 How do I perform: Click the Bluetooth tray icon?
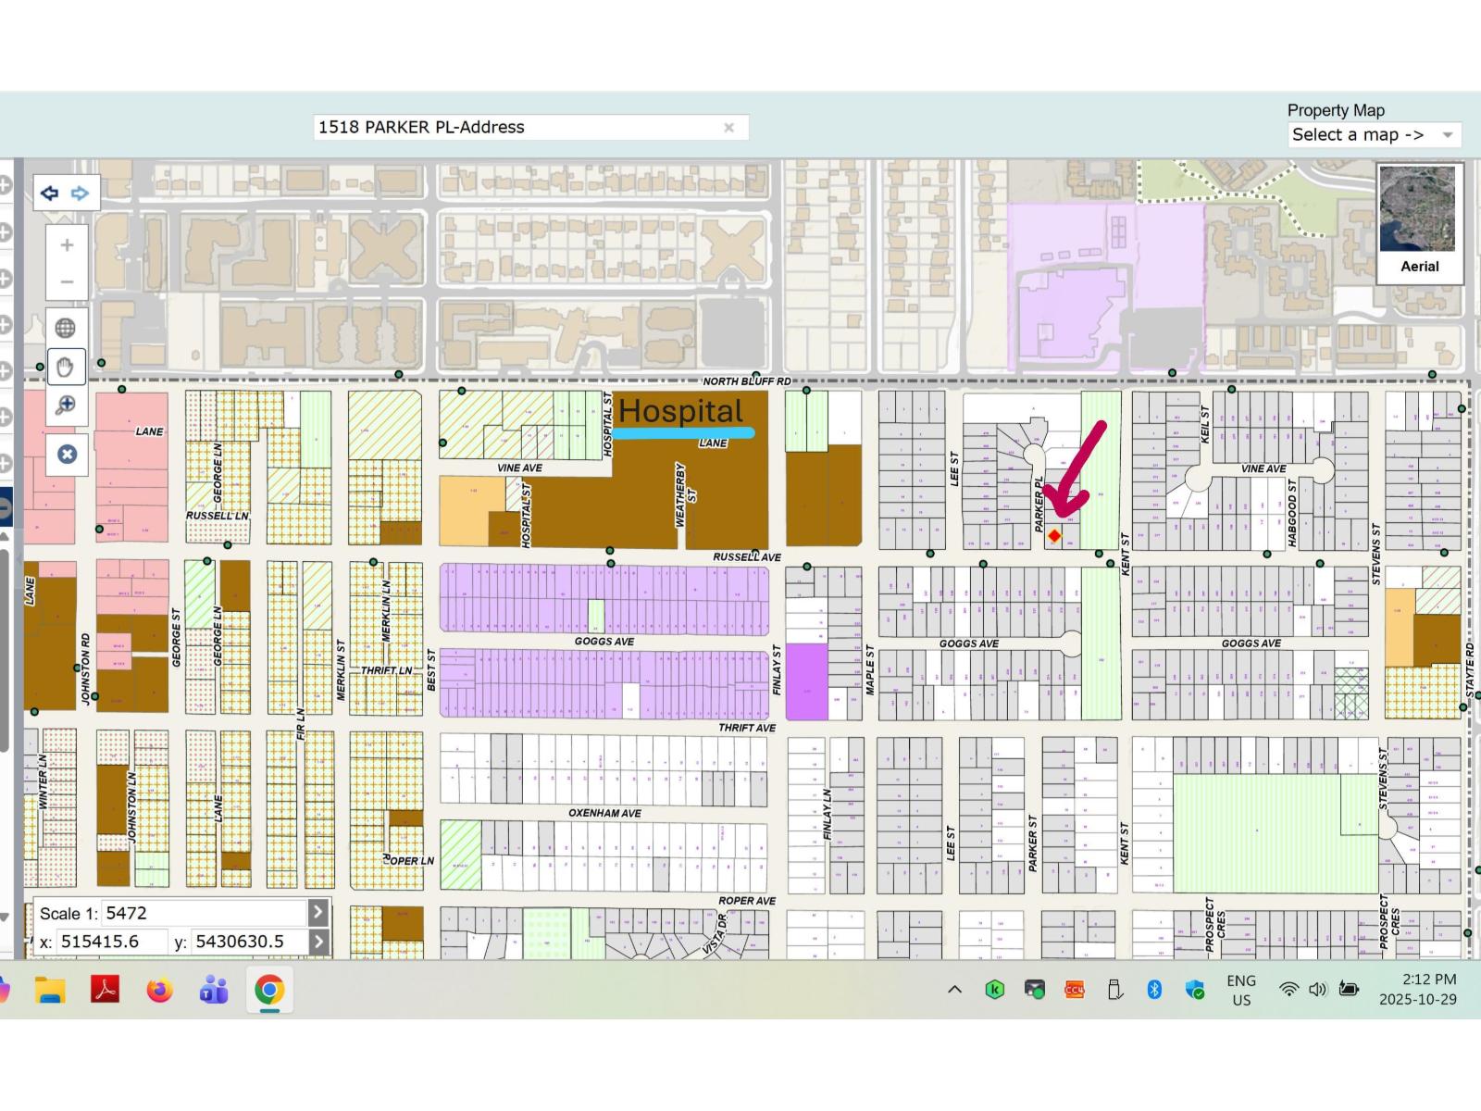pyautogui.click(x=1154, y=990)
